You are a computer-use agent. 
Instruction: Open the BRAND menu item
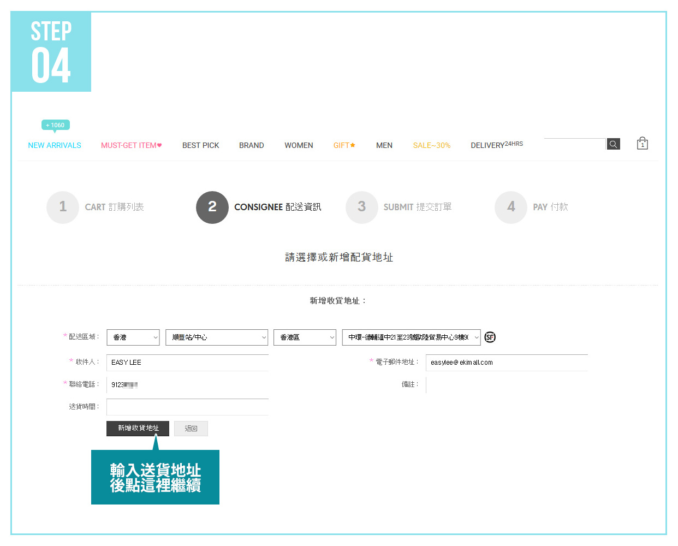tap(251, 145)
